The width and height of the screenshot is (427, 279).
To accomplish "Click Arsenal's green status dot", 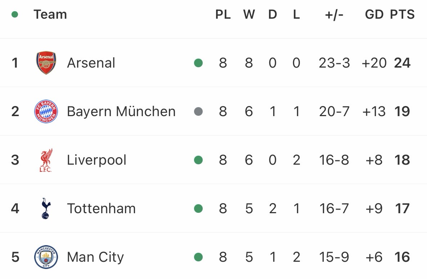I will click(x=198, y=63).
